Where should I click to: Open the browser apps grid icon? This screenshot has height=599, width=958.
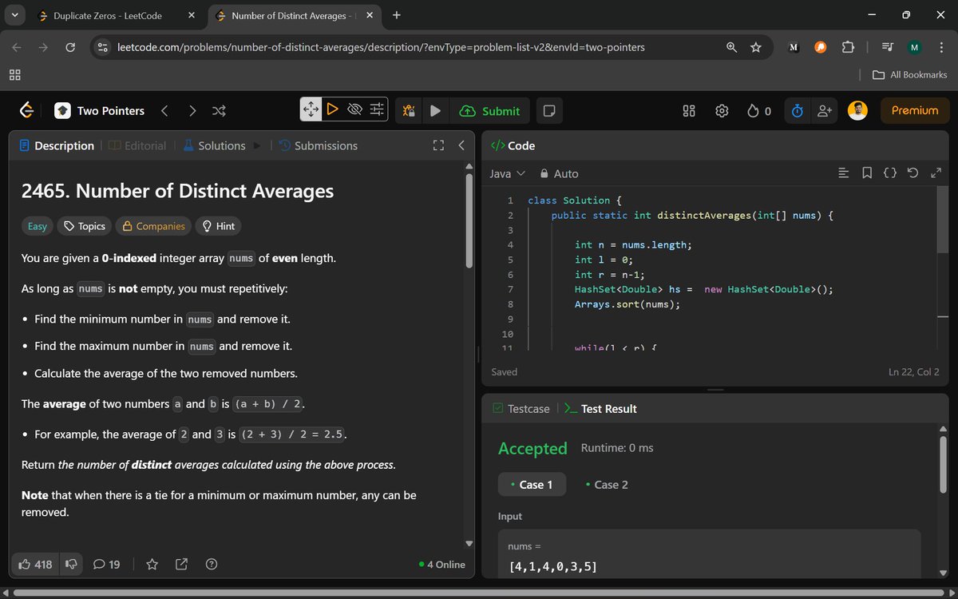(x=14, y=74)
